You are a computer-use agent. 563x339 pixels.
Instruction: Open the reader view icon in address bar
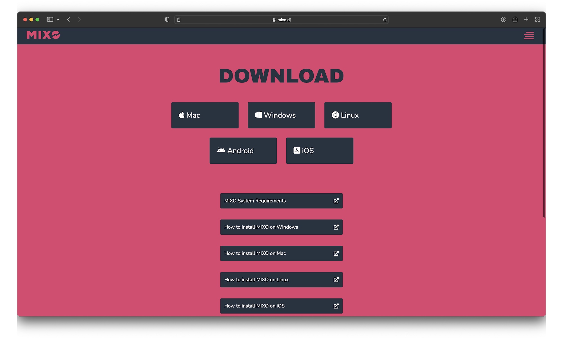coord(179,20)
